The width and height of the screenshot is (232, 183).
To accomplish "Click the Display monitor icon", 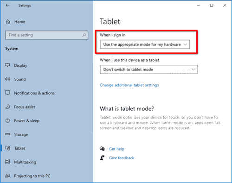I will coord(7,65).
